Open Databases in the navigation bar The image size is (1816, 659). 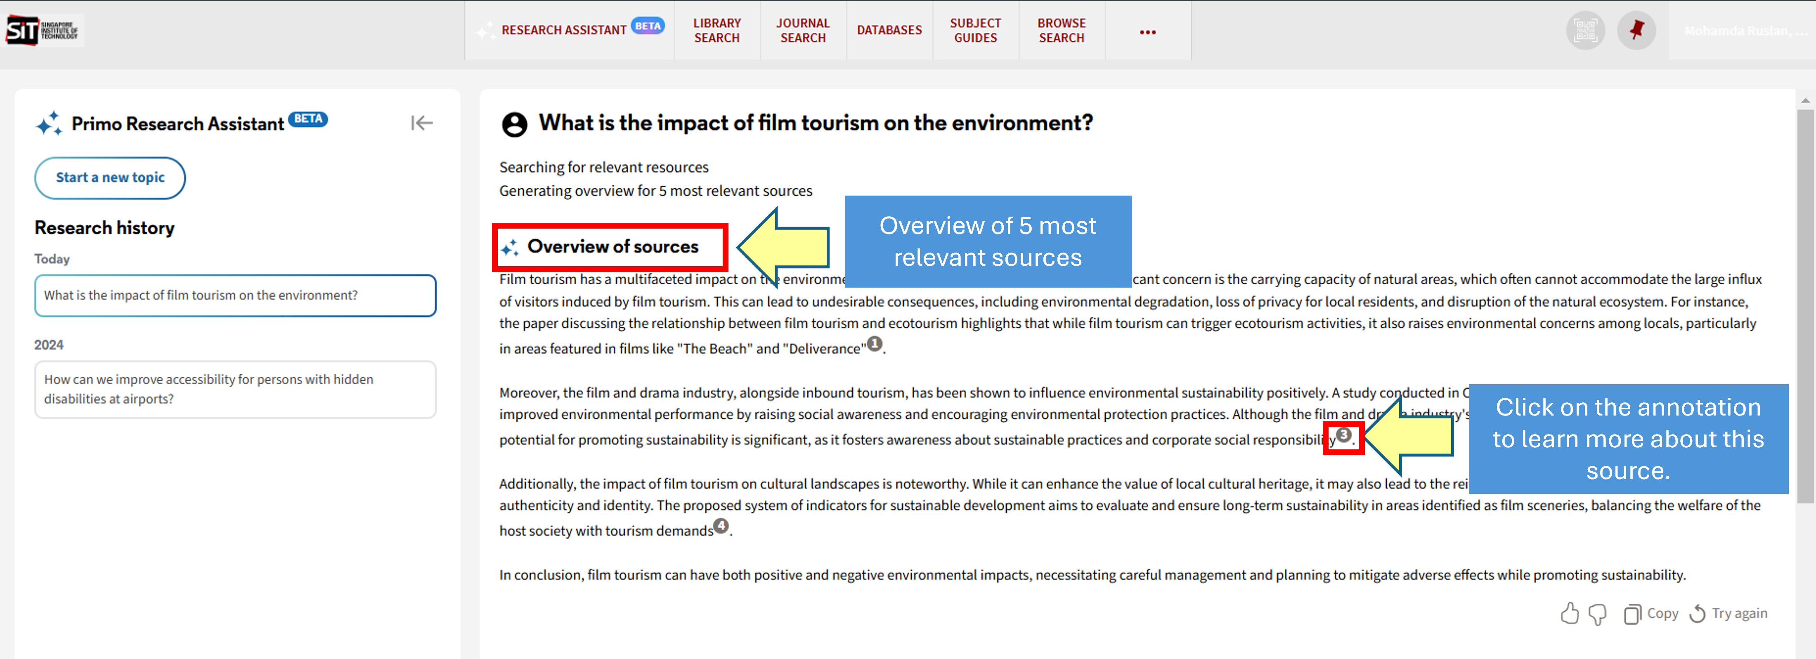889,30
